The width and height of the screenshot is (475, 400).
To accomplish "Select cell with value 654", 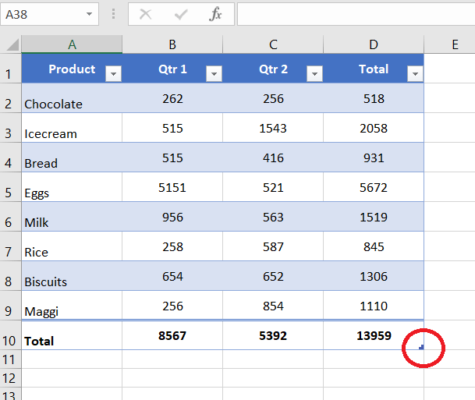I will (172, 276).
